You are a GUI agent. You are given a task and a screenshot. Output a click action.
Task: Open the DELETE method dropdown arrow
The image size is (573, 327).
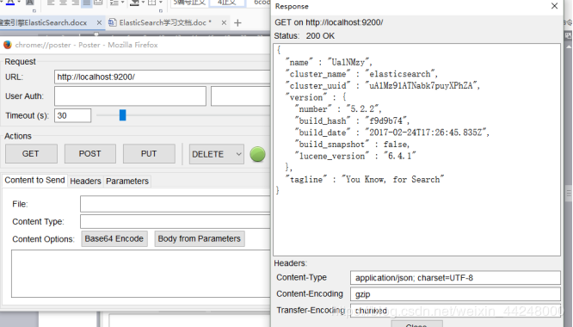click(x=238, y=154)
